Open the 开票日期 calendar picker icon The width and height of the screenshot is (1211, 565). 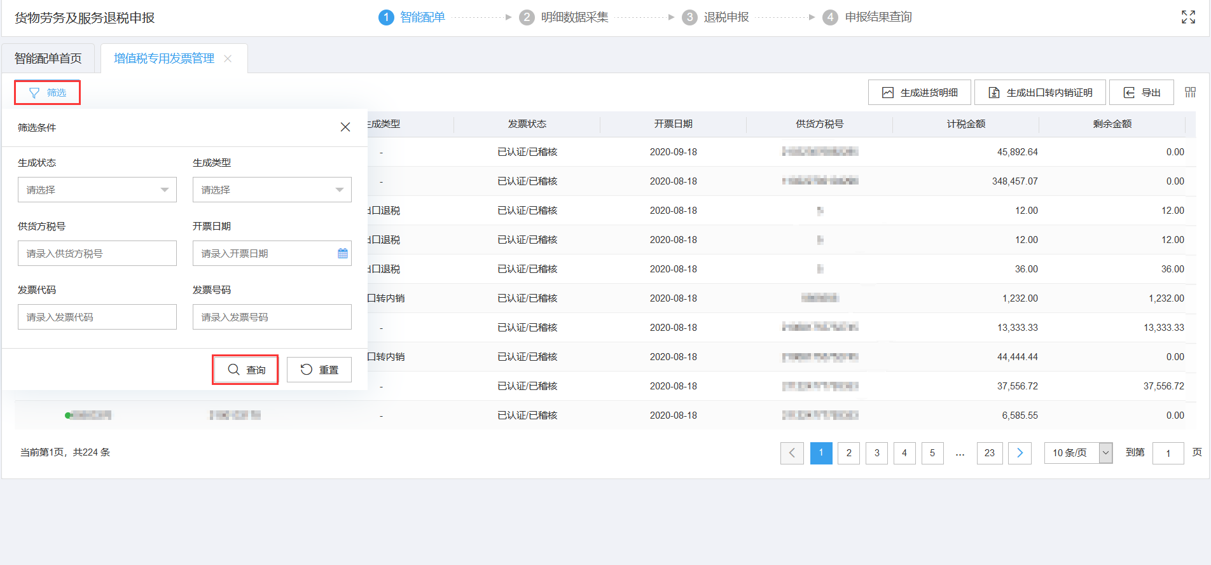[x=342, y=253]
